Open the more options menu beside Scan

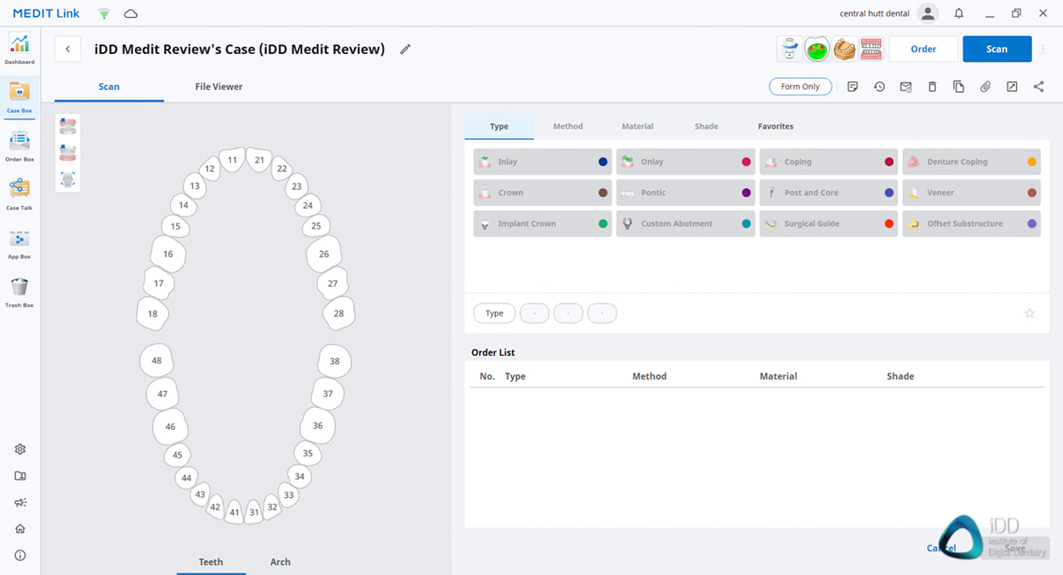click(1043, 49)
